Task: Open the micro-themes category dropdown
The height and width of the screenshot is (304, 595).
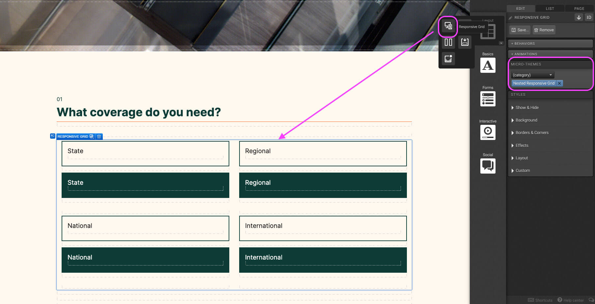Action: tap(532, 75)
